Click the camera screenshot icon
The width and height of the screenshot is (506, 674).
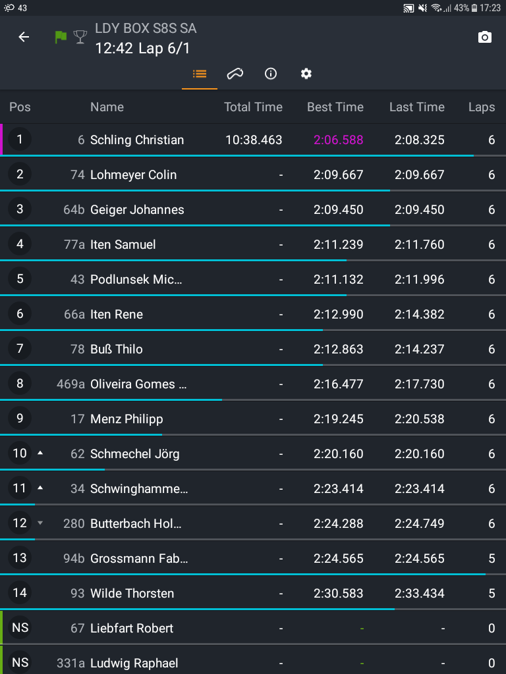485,38
